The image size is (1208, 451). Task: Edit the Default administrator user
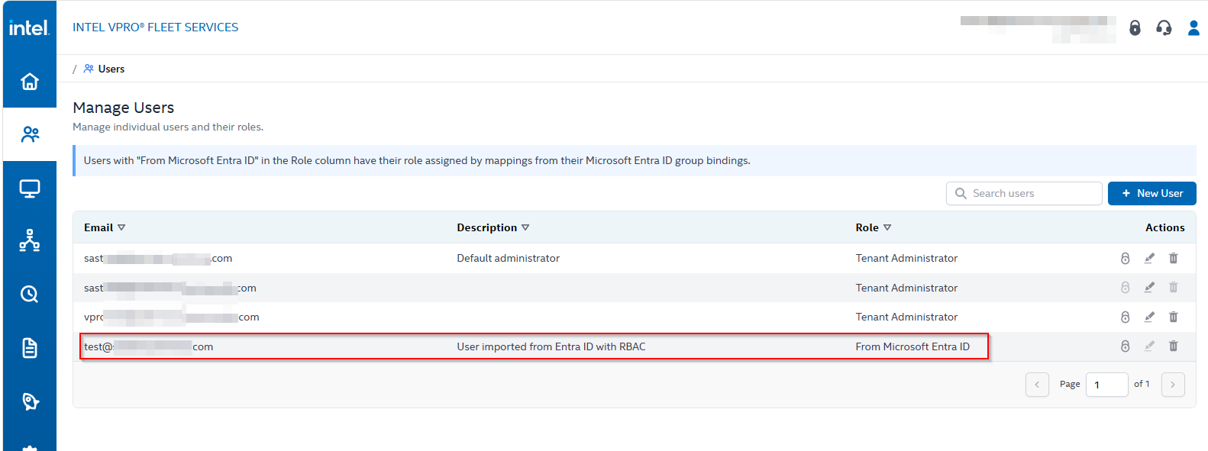pyautogui.click(x=1149, y=258)
